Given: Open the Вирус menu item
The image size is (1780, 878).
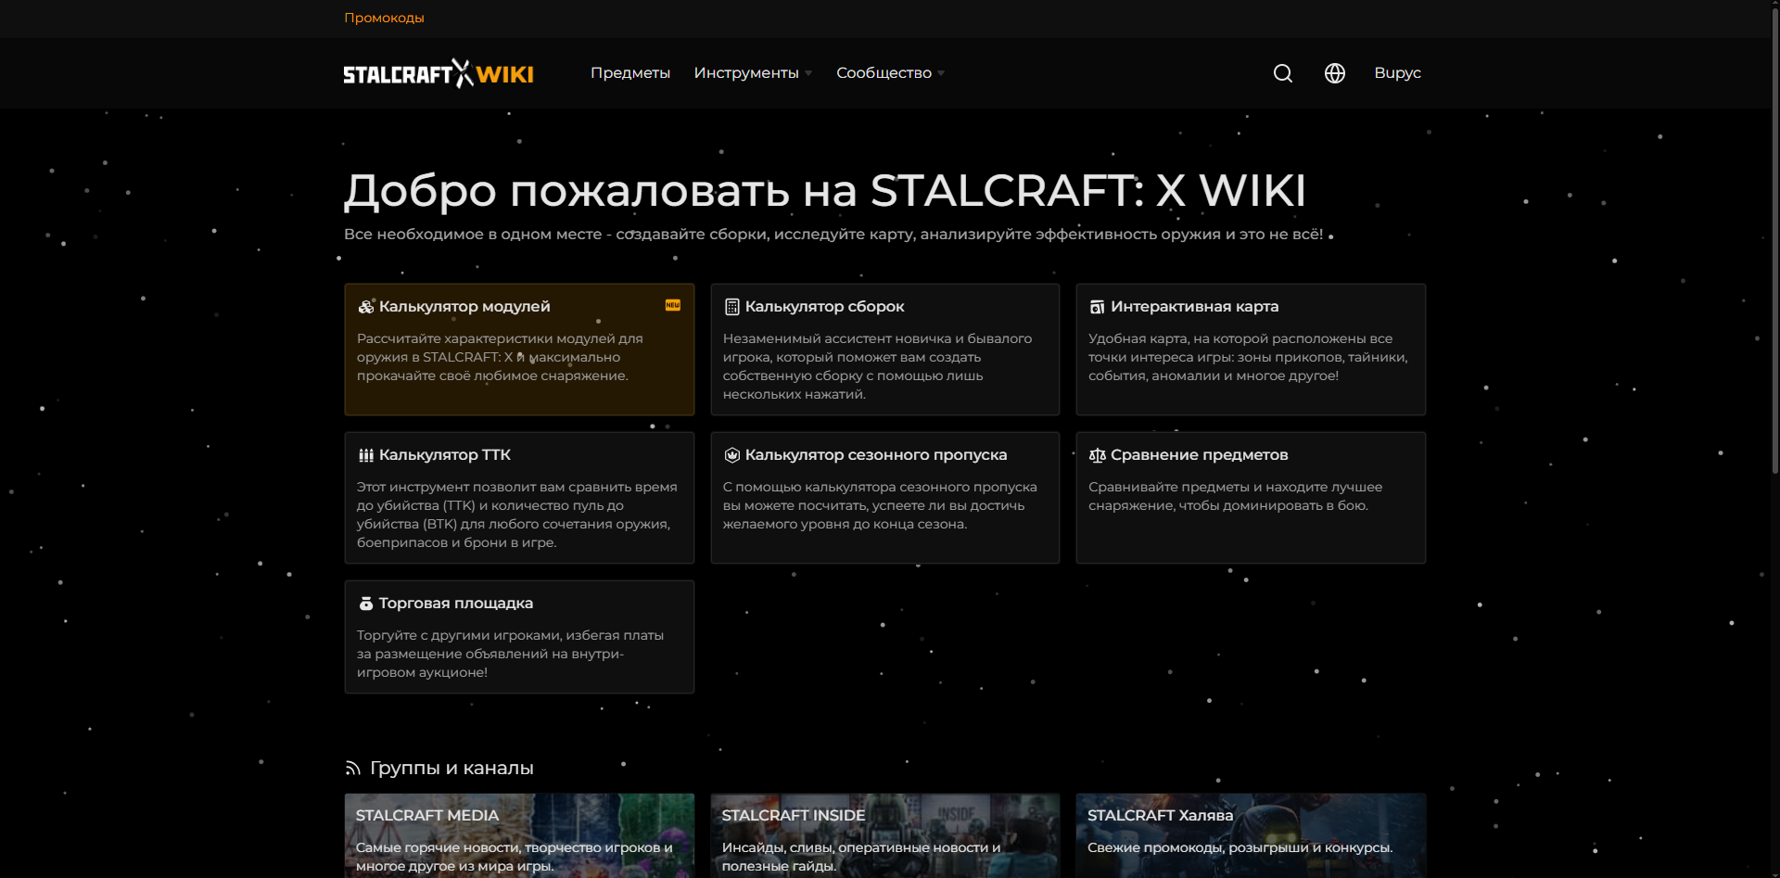Looking at the screenshot, I should point(1397,73).
